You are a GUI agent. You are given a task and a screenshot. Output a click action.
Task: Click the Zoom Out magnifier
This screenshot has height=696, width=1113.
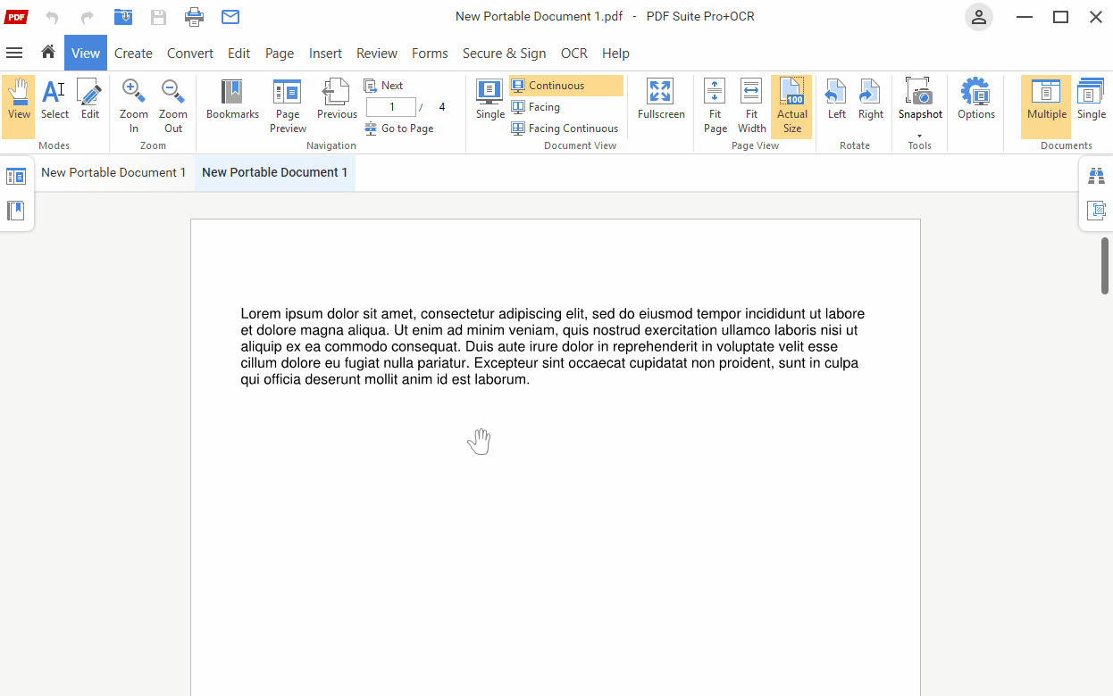(173, 106)
